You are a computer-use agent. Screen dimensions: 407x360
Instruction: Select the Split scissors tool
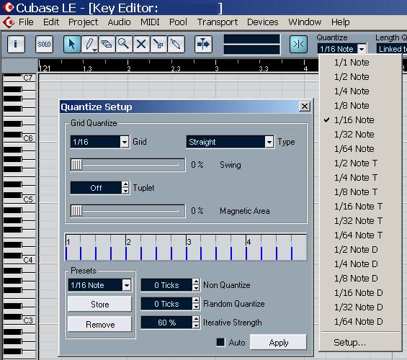coord(158,44)
